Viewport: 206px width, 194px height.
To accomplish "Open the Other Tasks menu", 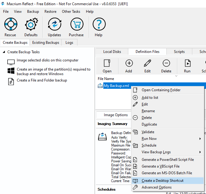I will pos(71,12).
